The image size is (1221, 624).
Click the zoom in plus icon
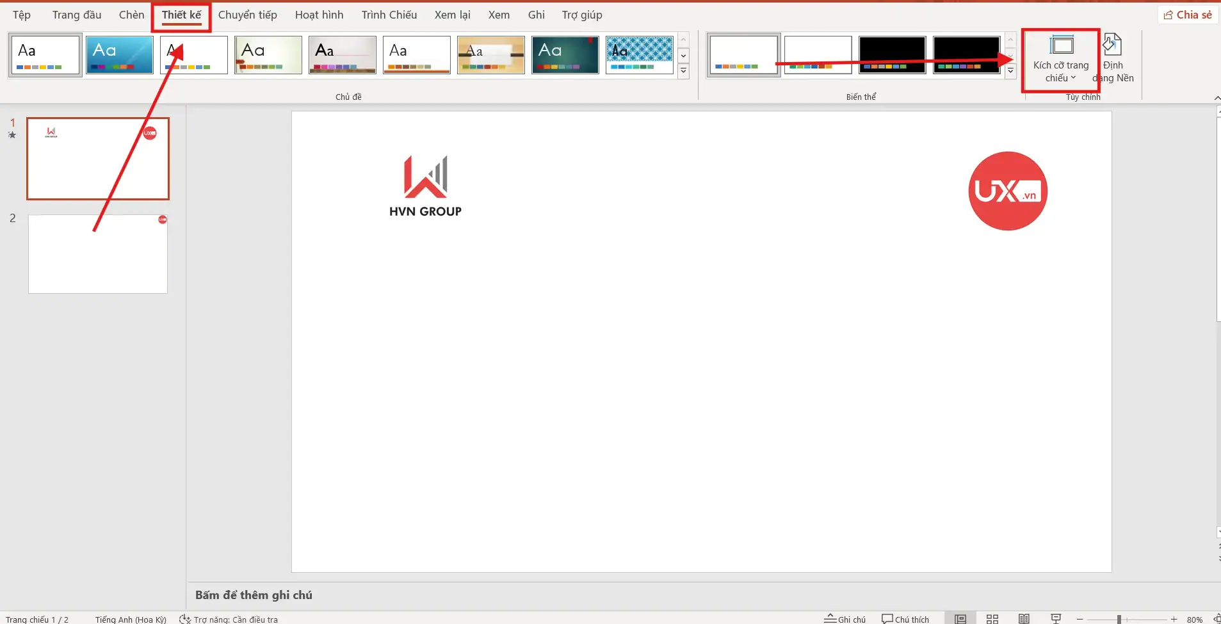tap(1174, 619)
